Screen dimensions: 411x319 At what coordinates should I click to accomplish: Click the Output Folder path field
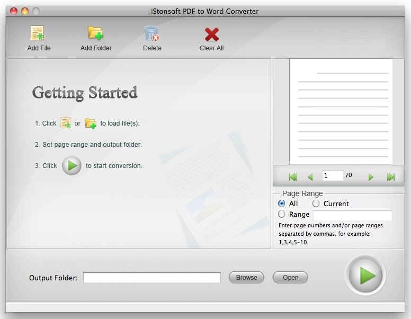coord(152,278)
